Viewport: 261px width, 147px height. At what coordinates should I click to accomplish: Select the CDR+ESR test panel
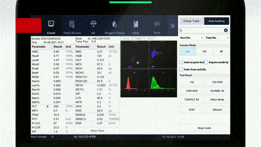[x=192, y=91]
